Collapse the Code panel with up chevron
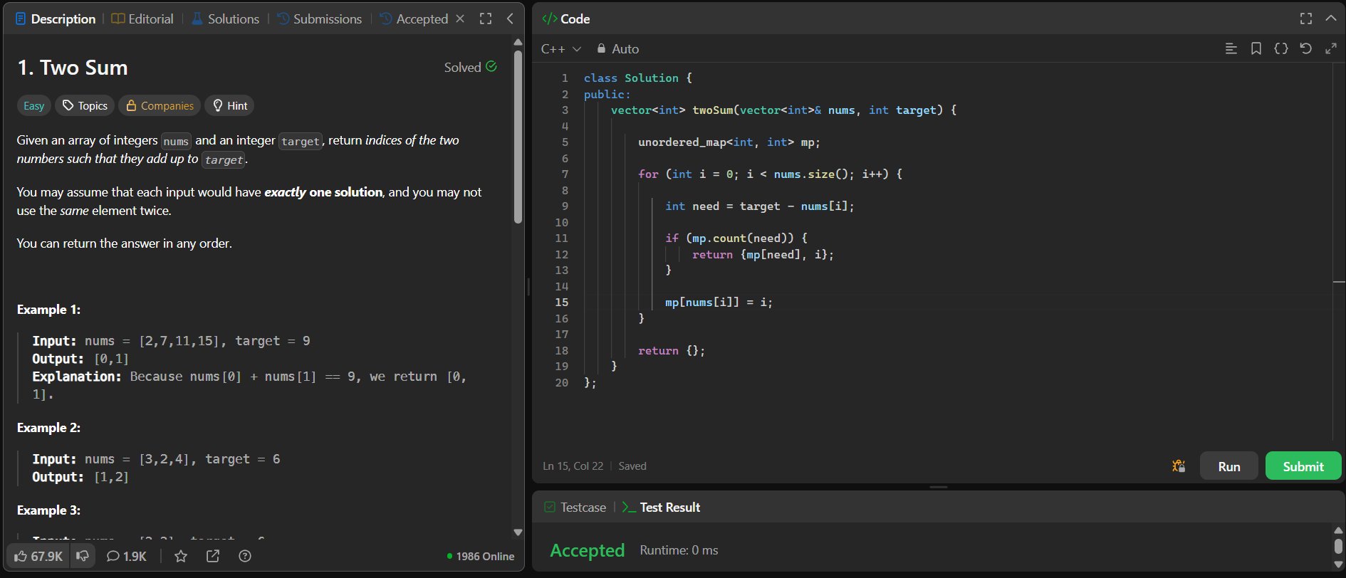This screenshot has height=578, width=1346. point(1330,19)
